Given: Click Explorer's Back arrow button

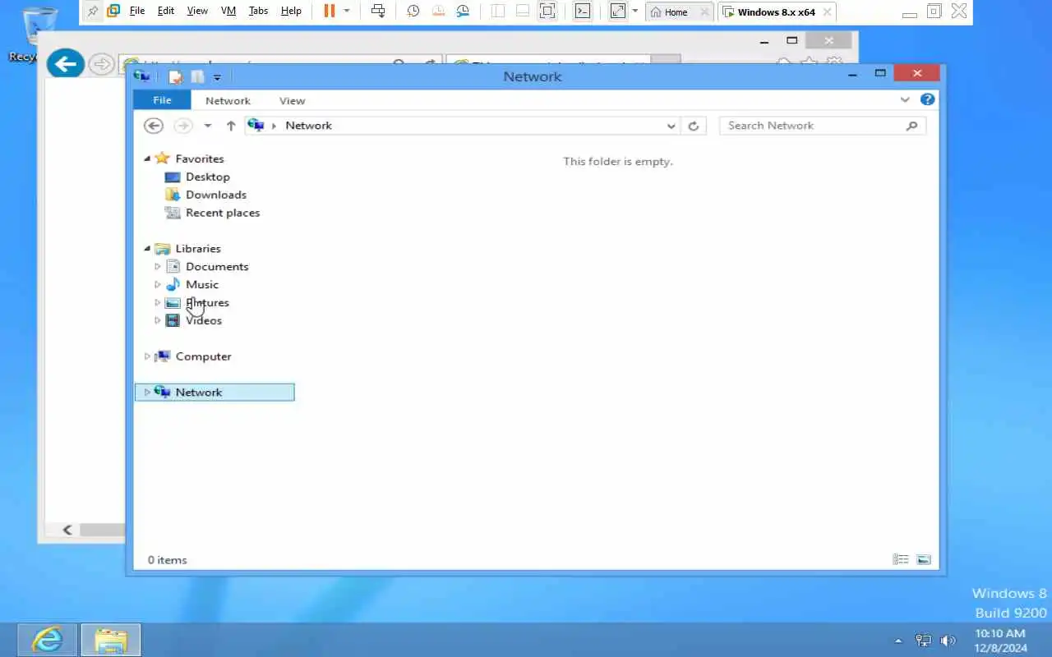Looking at the screenshot, I should [154, 126].
